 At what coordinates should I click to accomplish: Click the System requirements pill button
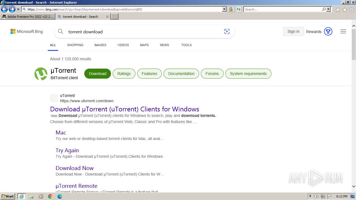(248, 74)
